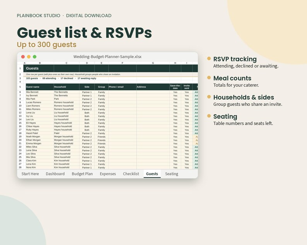Viewport: 307px width, 245px height.
Task: Click the 'Meal counts' feature heading
Action: click(232, 78)
